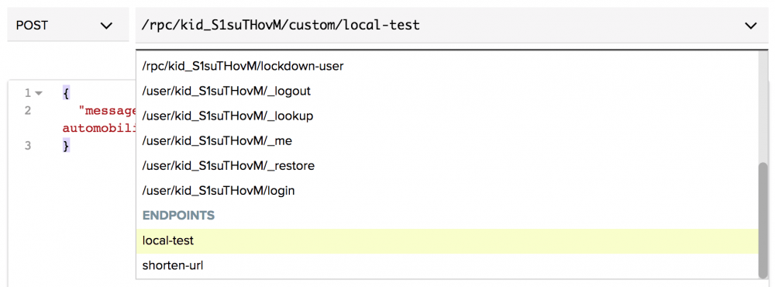This screenshot has width=775, height=287.
Task: Choose the shorten-url endpoint
Action: pos(447,266)
